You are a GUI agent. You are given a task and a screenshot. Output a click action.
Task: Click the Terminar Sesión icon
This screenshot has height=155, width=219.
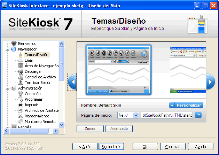point(21,83)
